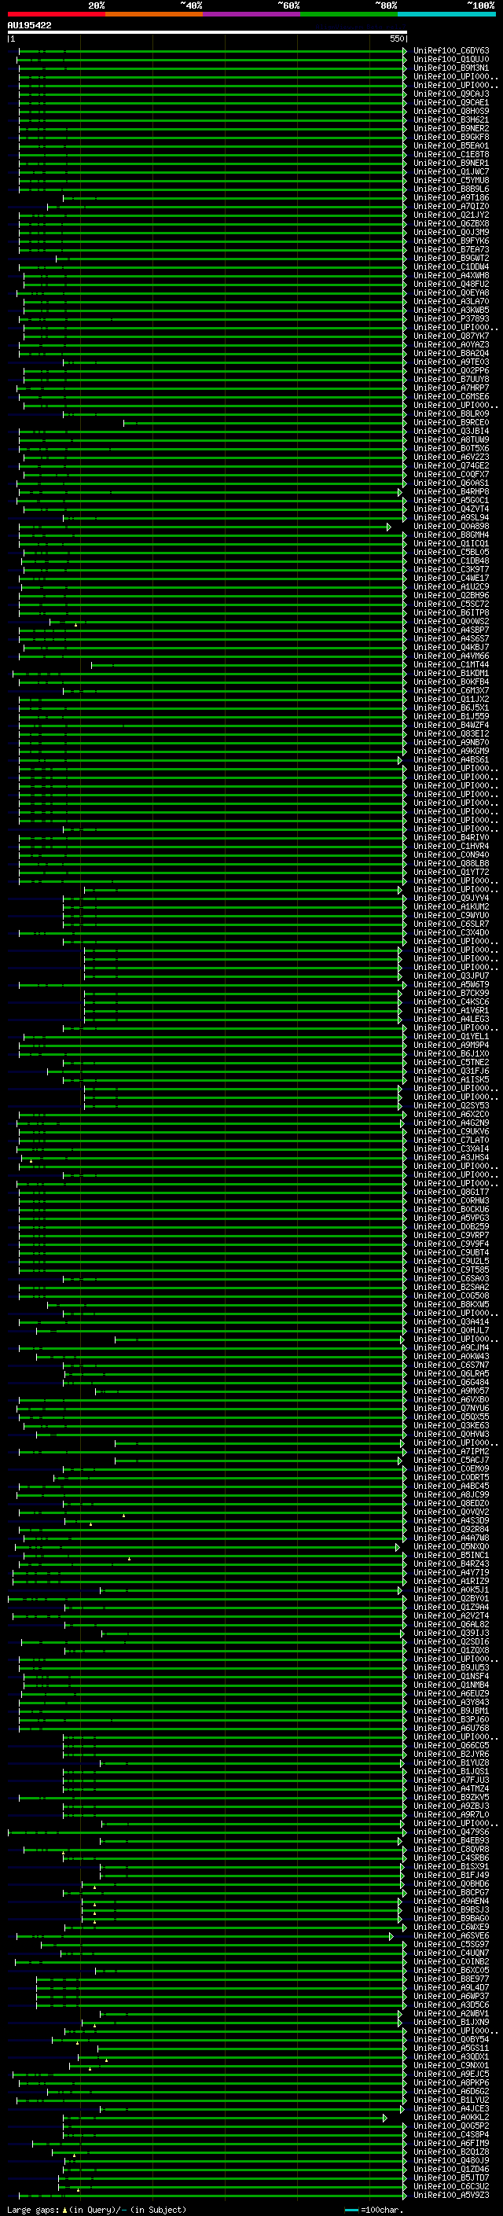Open hit UniRef100_A5V9Z3

click(450, 2196)
